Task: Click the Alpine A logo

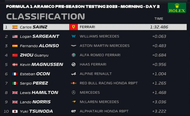Action: (73, 74)
